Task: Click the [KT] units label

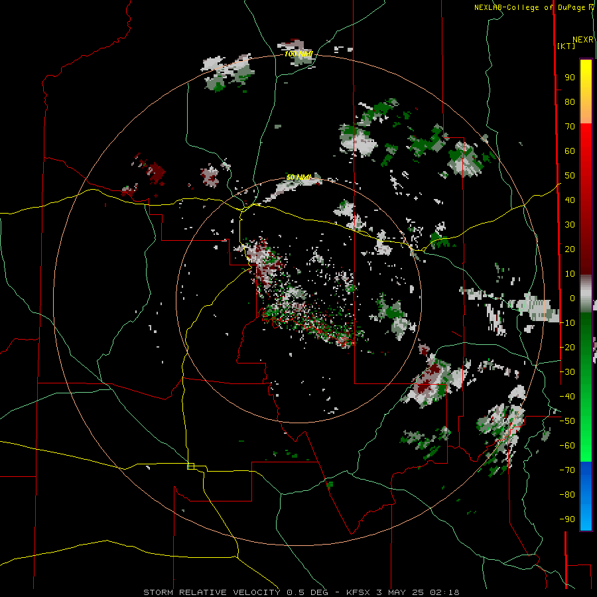Action: [566, 46]
